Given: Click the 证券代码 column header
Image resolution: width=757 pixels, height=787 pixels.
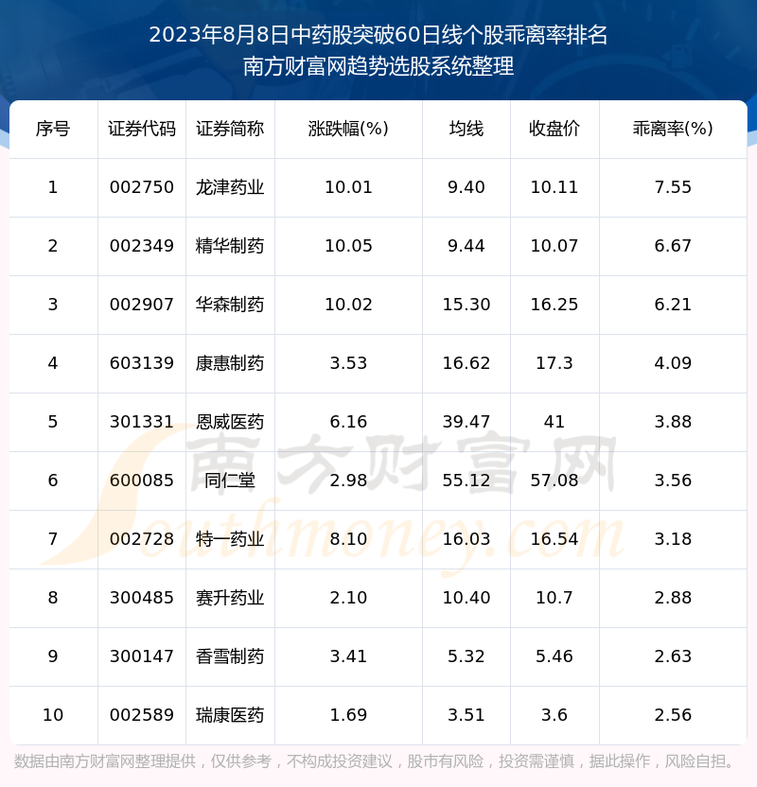Looking at the screenshot, I should (x=142, y=130).
